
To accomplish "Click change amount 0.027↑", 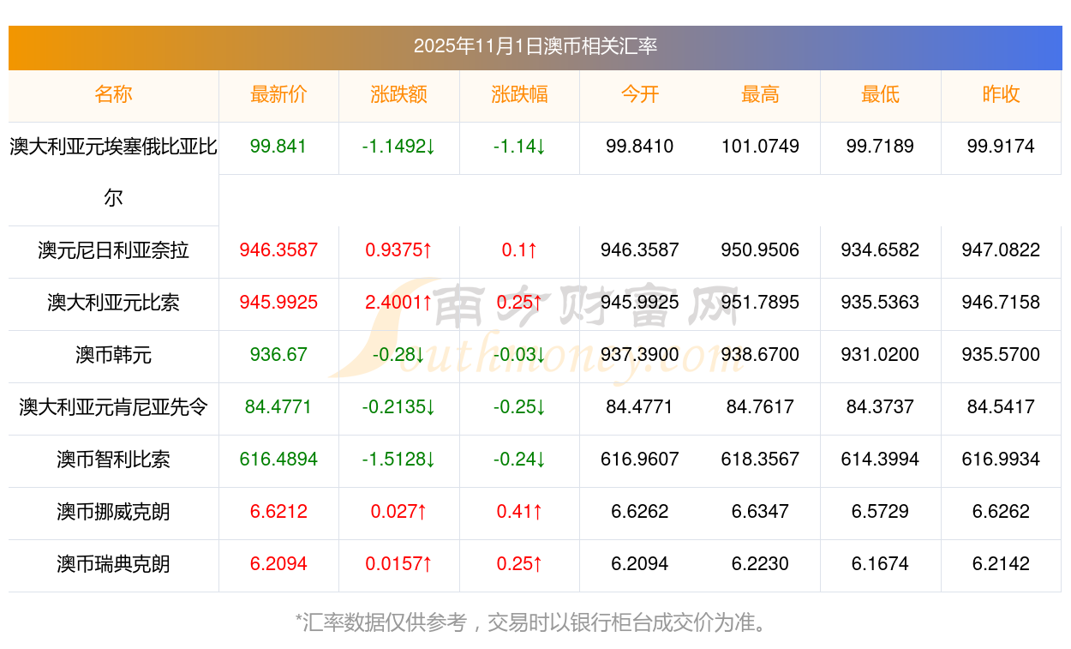I will coord(399,512).
